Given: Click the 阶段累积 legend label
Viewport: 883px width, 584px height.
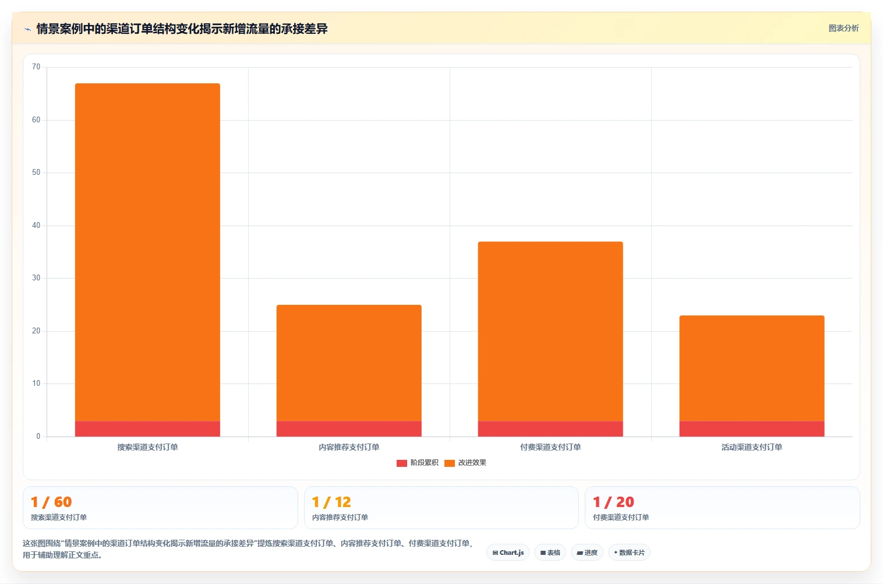Looking at the screenshot, I should [x=424, y=463].
